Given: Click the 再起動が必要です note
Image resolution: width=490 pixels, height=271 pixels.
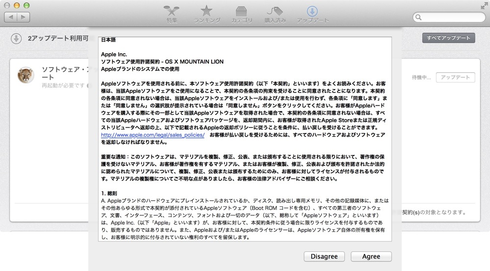Looking at the screenshot, I should coord(63,86).
